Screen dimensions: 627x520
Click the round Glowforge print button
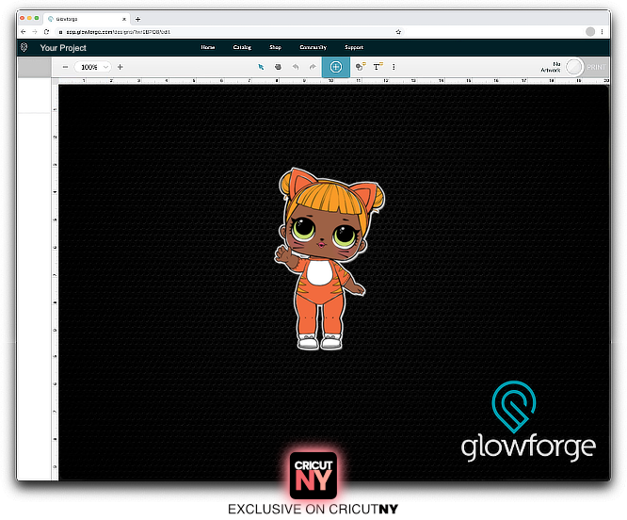[x=574, y=67]
